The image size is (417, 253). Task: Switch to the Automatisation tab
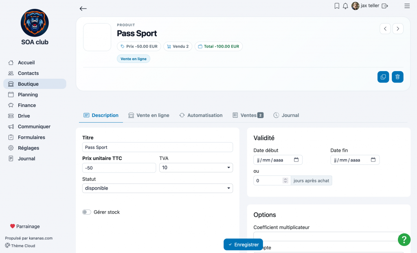(201, 115)
